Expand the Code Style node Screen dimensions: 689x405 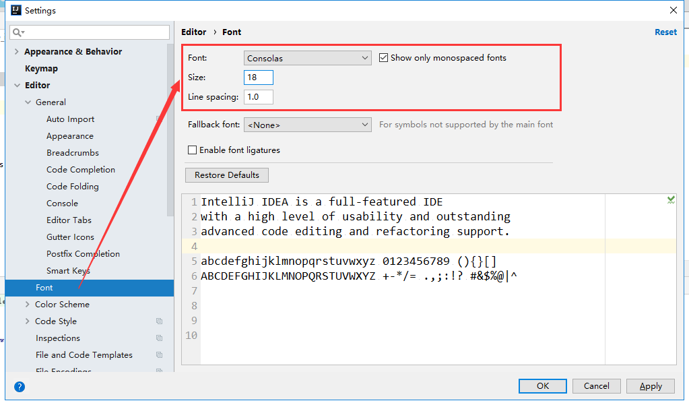[x=27, y=321]
